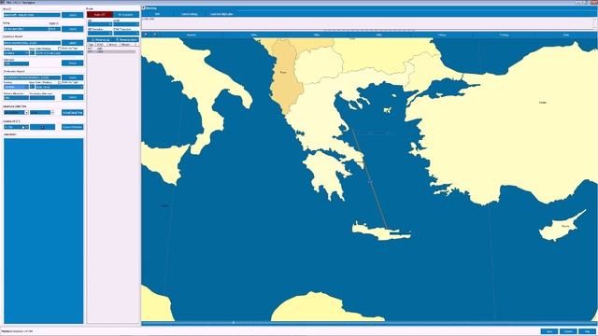Click the fifth layer item on map toolbar

442,35
